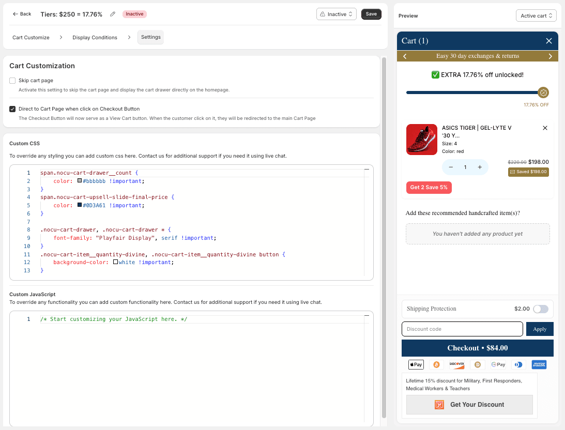Open the Active cart preview dropdown
565x430 pixels.
tap(536, 16)
